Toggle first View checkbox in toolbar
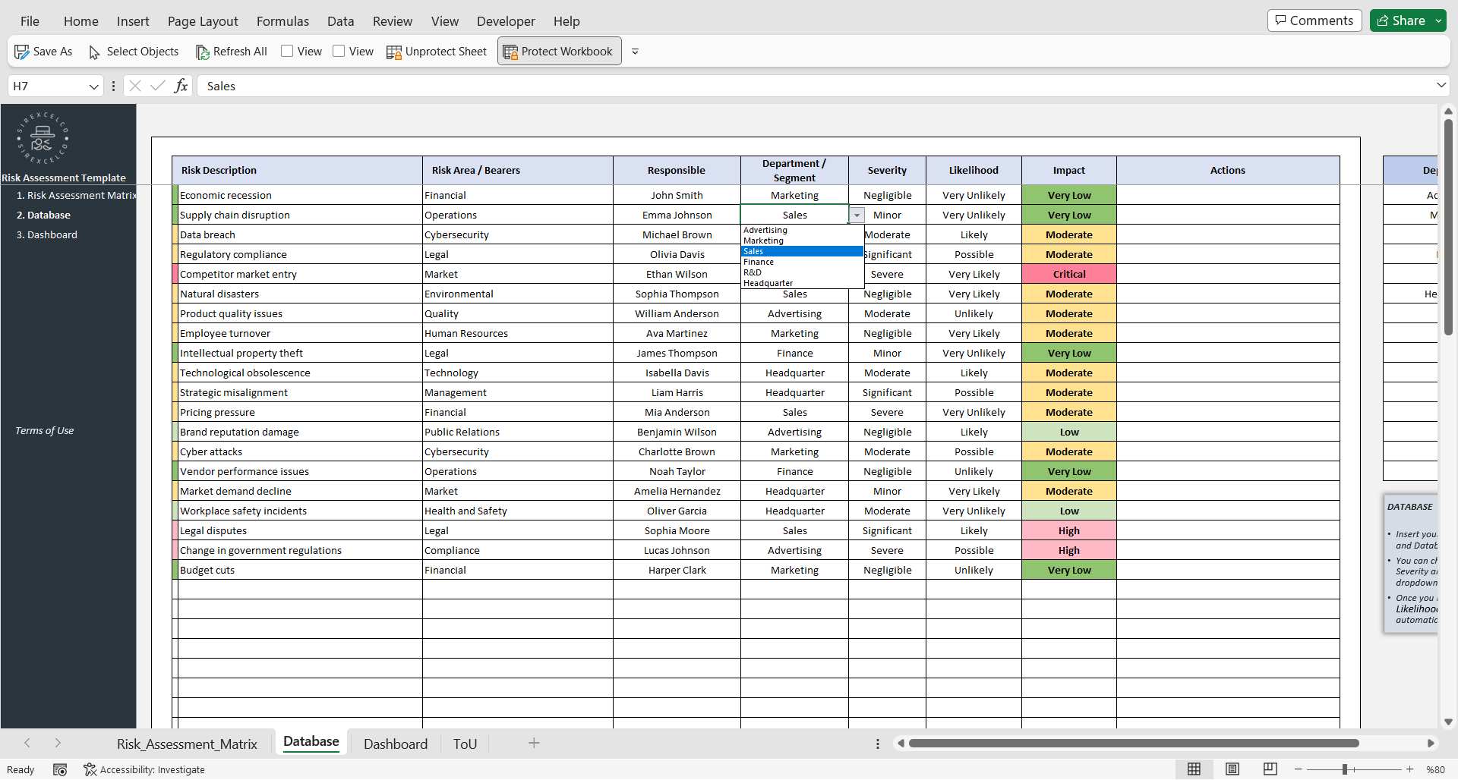Image resolution: width=1458 pixels, height=780 pixels. tap(287, 51)
